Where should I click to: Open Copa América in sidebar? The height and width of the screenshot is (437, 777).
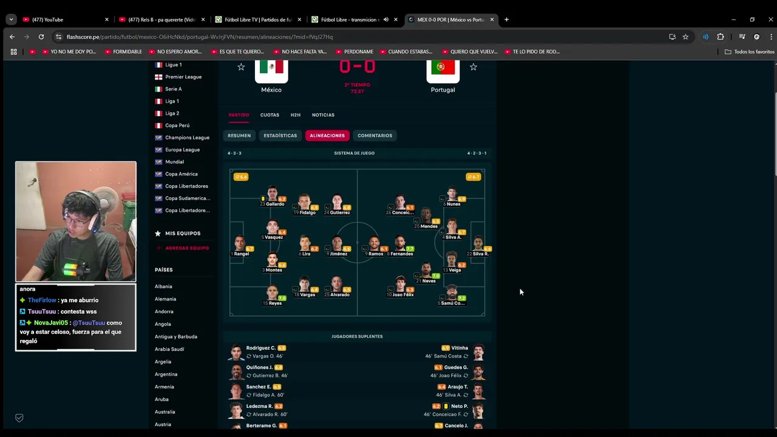(x=182, y=174)
